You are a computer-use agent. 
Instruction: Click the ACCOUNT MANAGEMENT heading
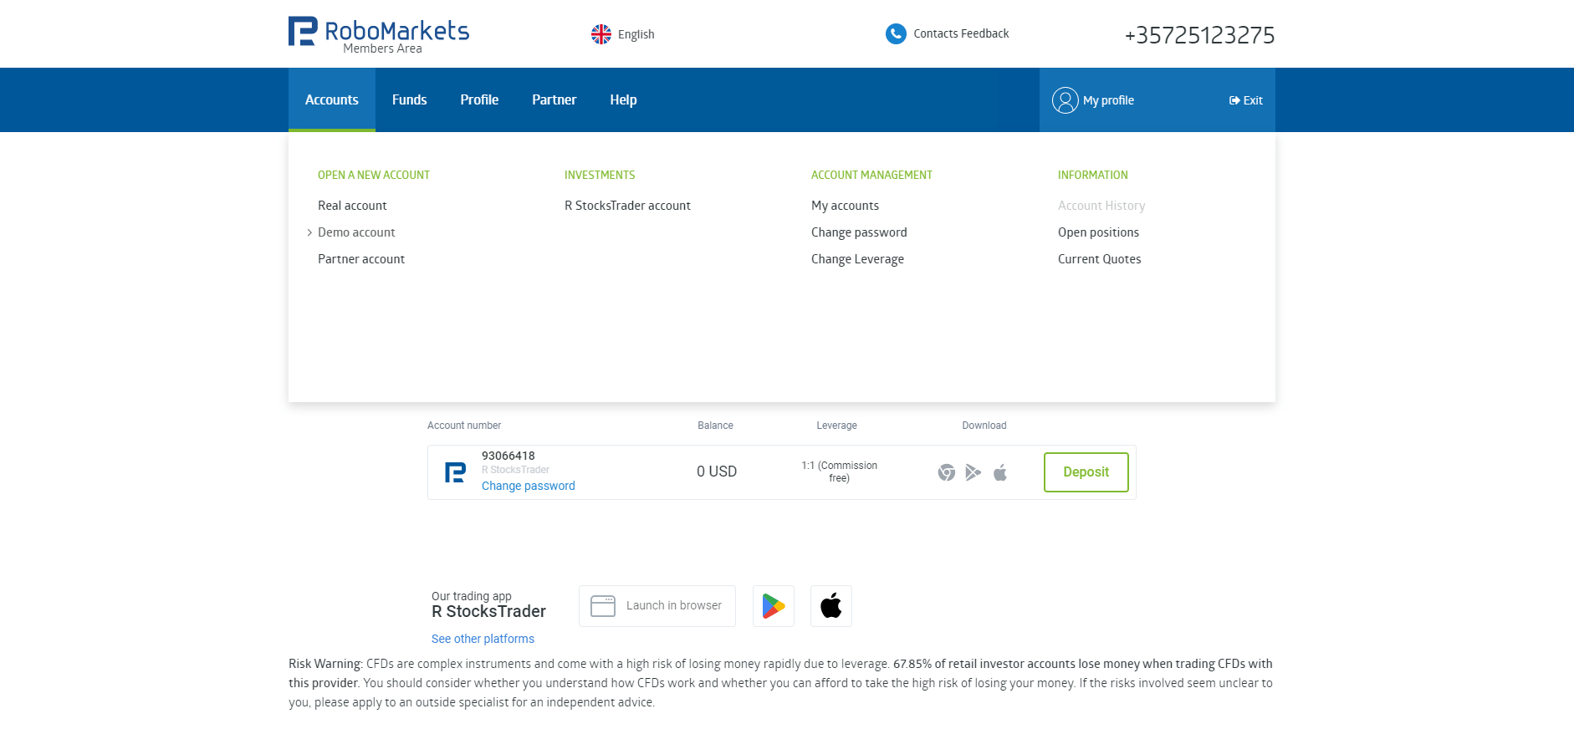coord(871,175)
